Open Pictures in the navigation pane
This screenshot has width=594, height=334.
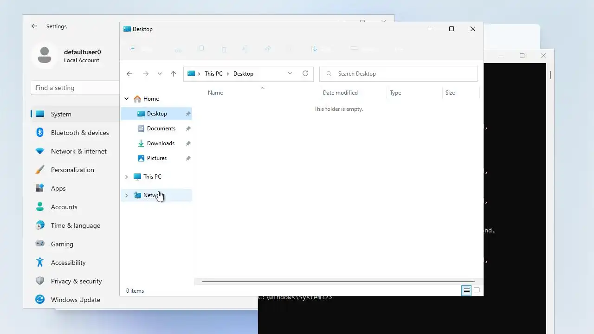[x=156, y=158]
